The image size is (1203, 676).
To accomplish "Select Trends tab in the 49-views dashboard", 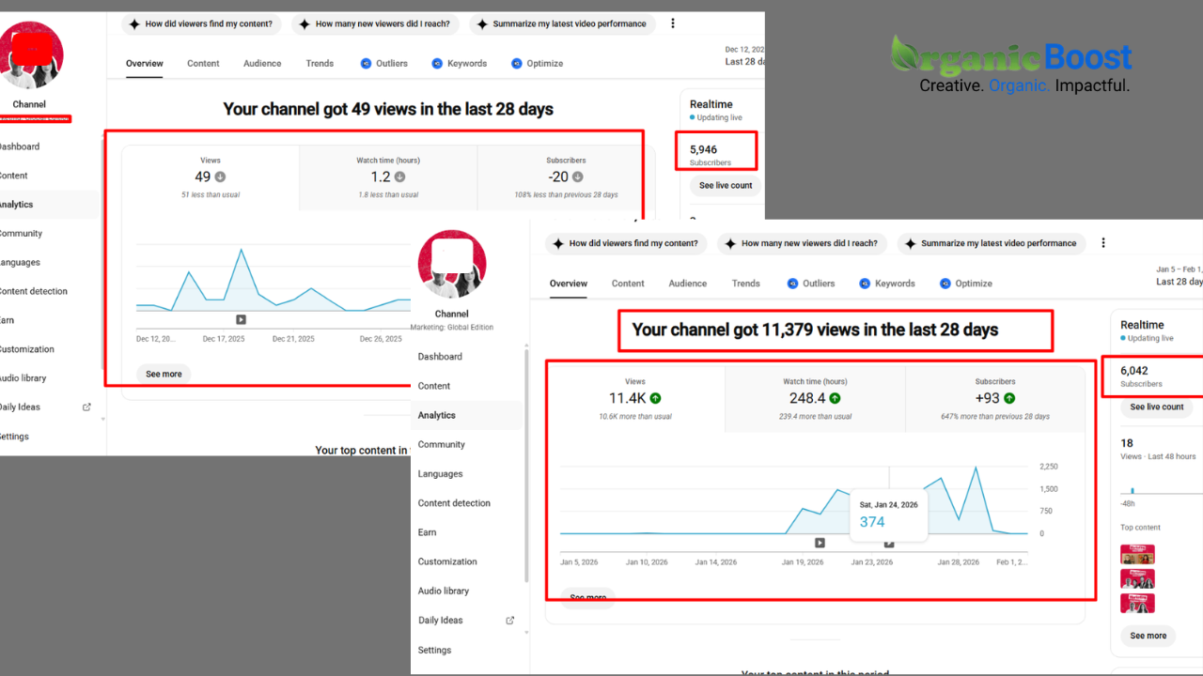I will 320,64.
